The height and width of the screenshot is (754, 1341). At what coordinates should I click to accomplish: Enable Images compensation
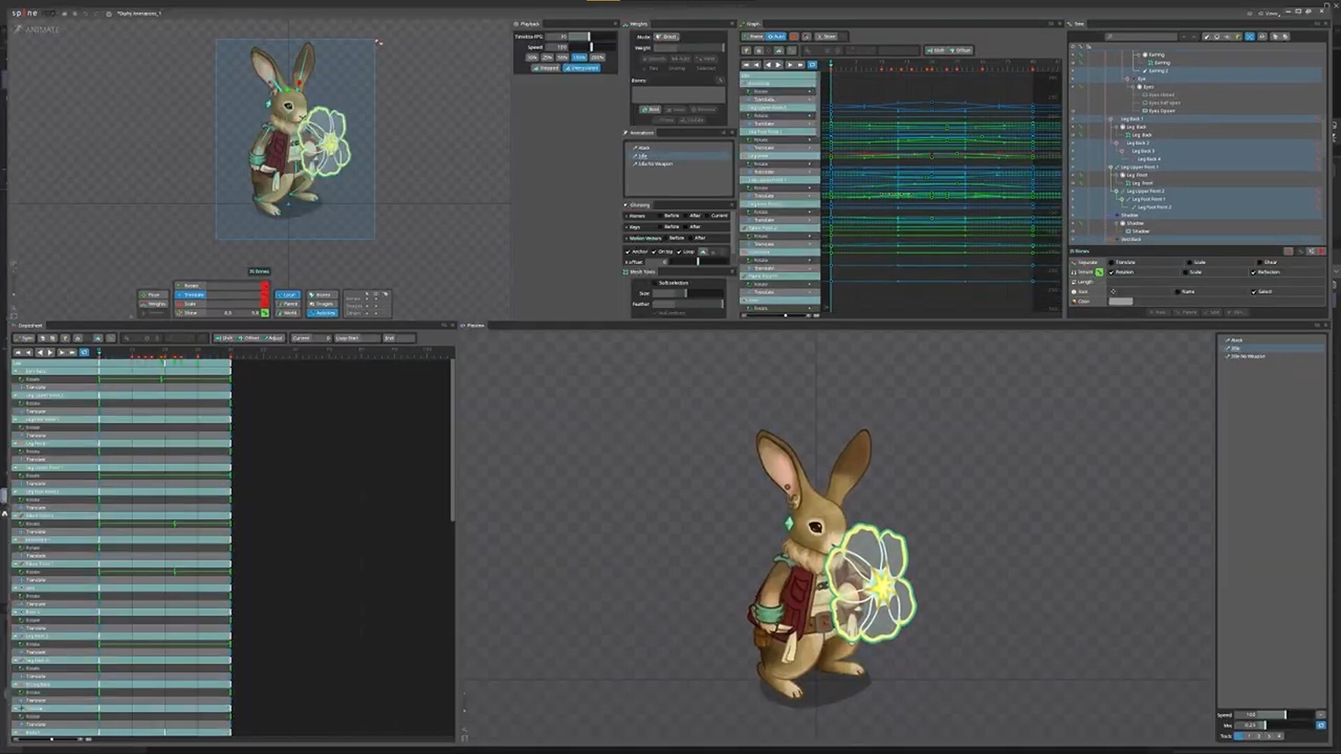pos(322,304)
